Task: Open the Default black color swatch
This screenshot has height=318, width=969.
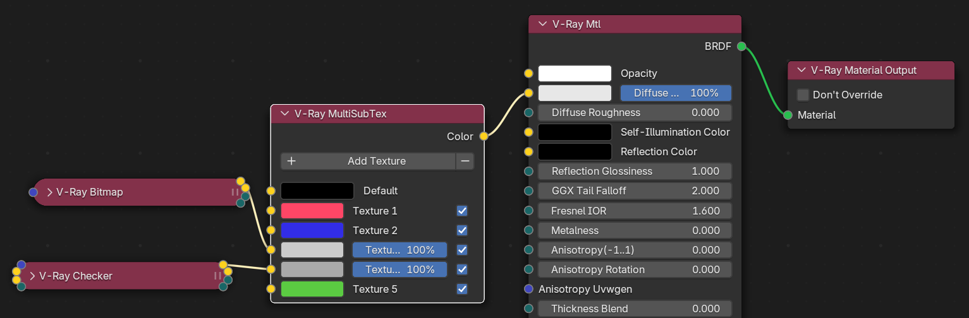Action: (x=317, y=191)
